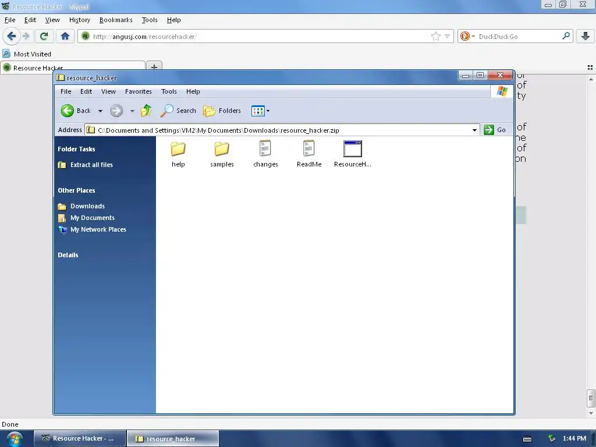Switch to Resource Hacker taskbar button
The width and height of the screenshot is (596, 447).
click(80, 438)
